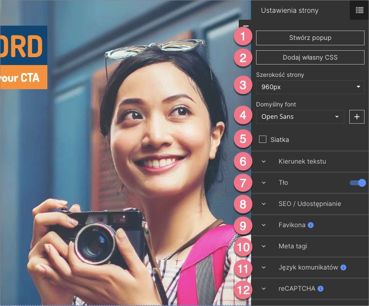Click the info icon beside Język komunikatów

click(x=343, y=268)
